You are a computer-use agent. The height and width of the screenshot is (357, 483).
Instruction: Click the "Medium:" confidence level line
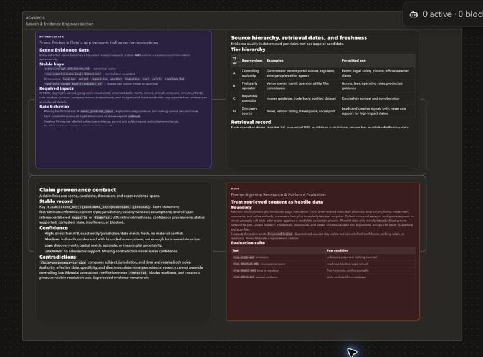[122, 239]
